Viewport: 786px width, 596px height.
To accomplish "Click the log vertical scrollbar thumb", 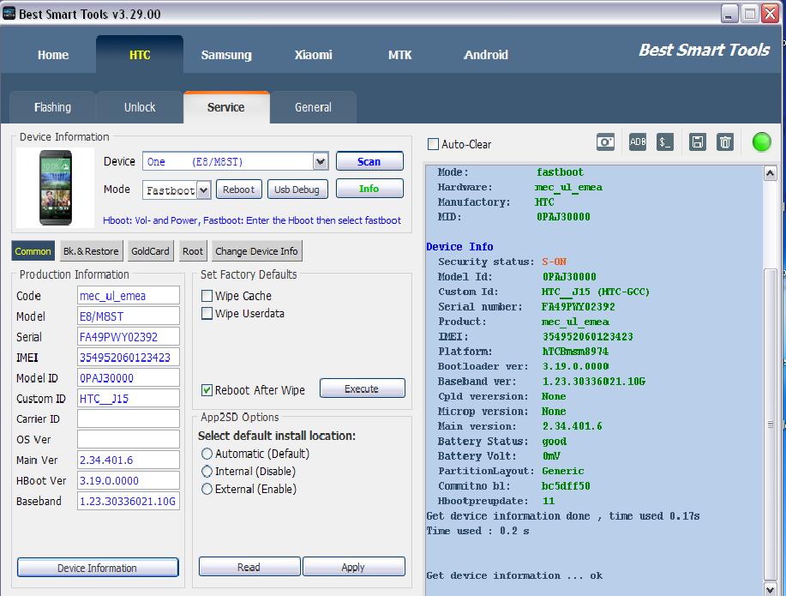I will pos(771,424).
